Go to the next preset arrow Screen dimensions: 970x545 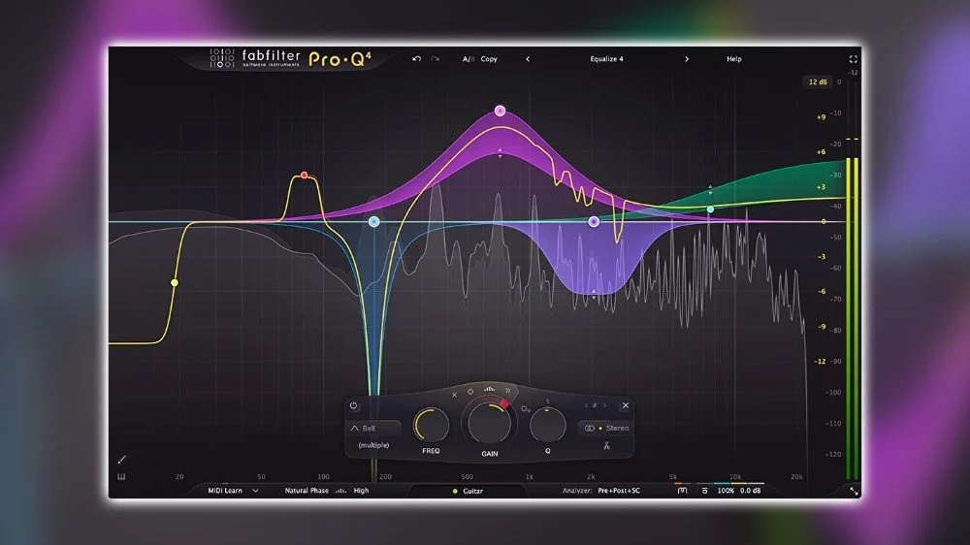[687, 59]
